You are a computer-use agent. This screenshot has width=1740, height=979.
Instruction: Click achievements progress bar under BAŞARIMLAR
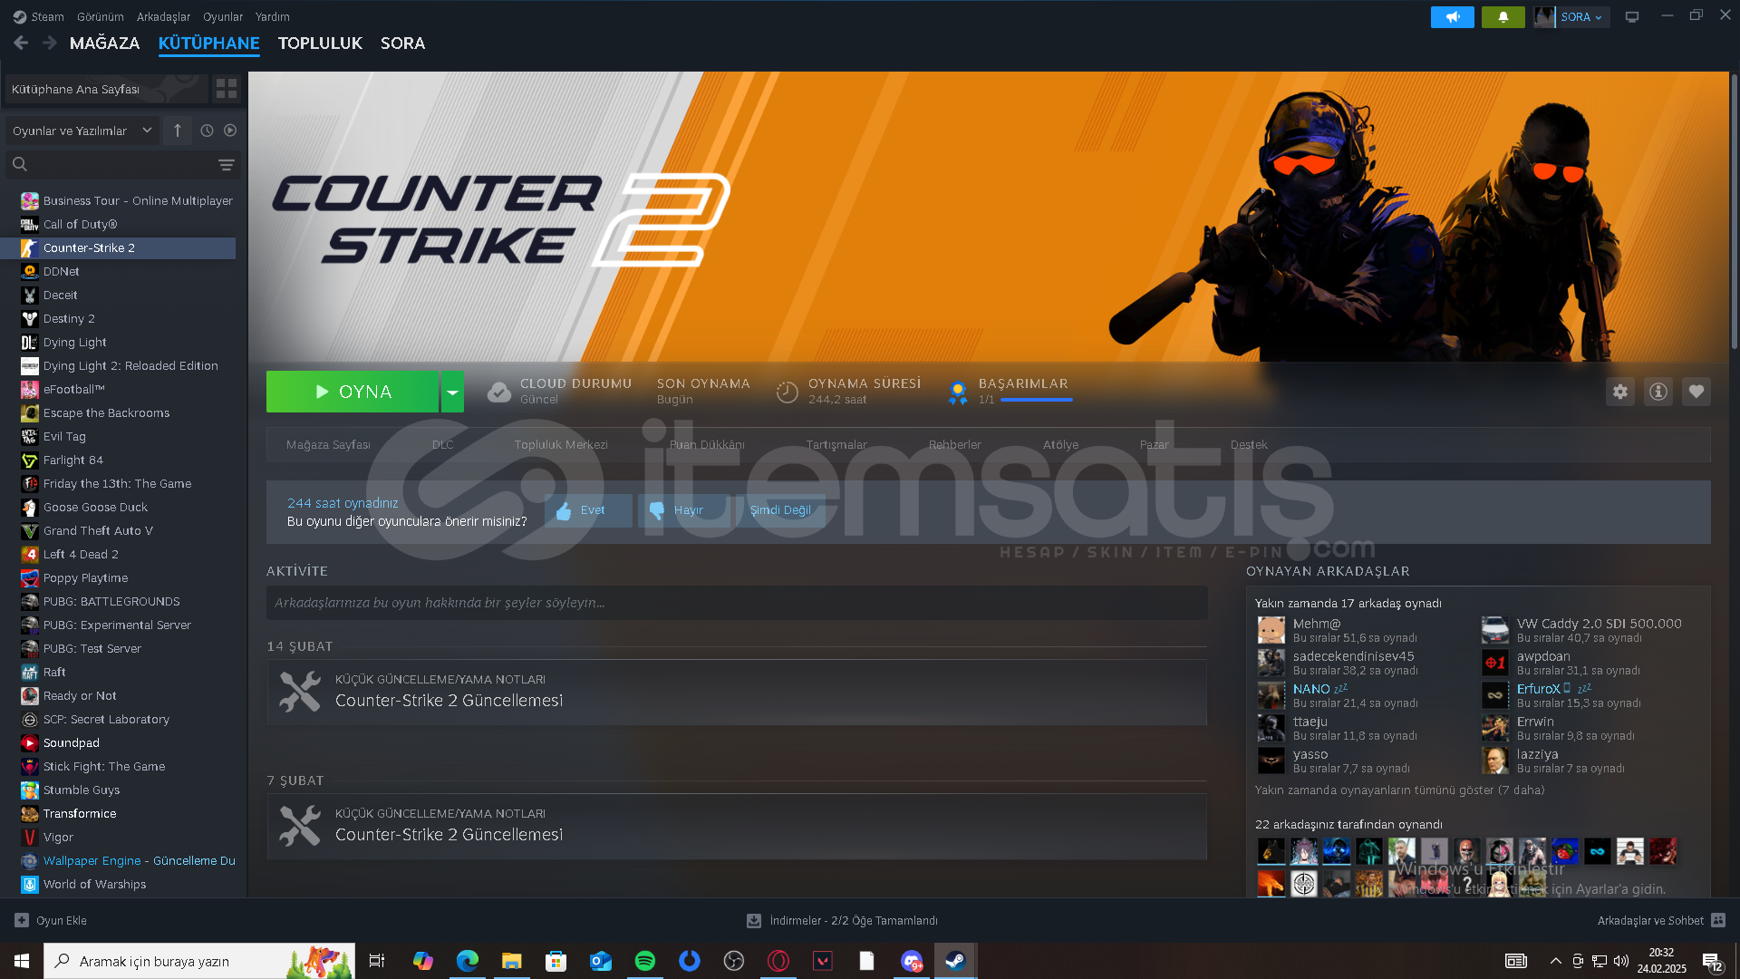1036,400
